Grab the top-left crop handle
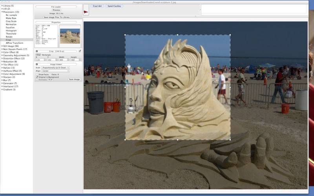Viewport: 314px width, 196px height. pos(125,35)
